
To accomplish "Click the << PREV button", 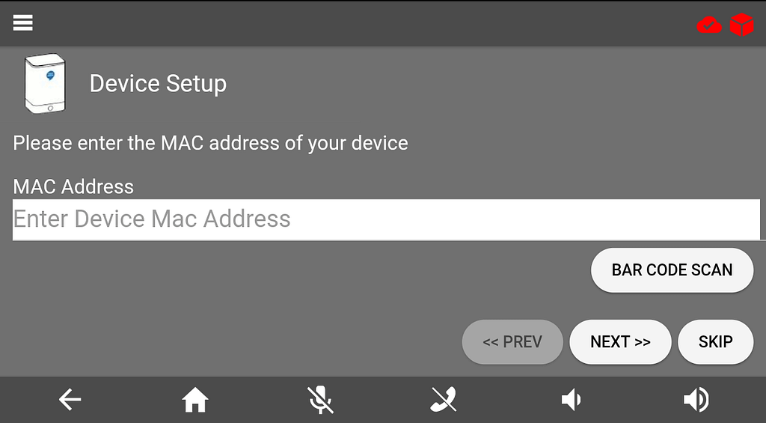I will coord(512,342).
